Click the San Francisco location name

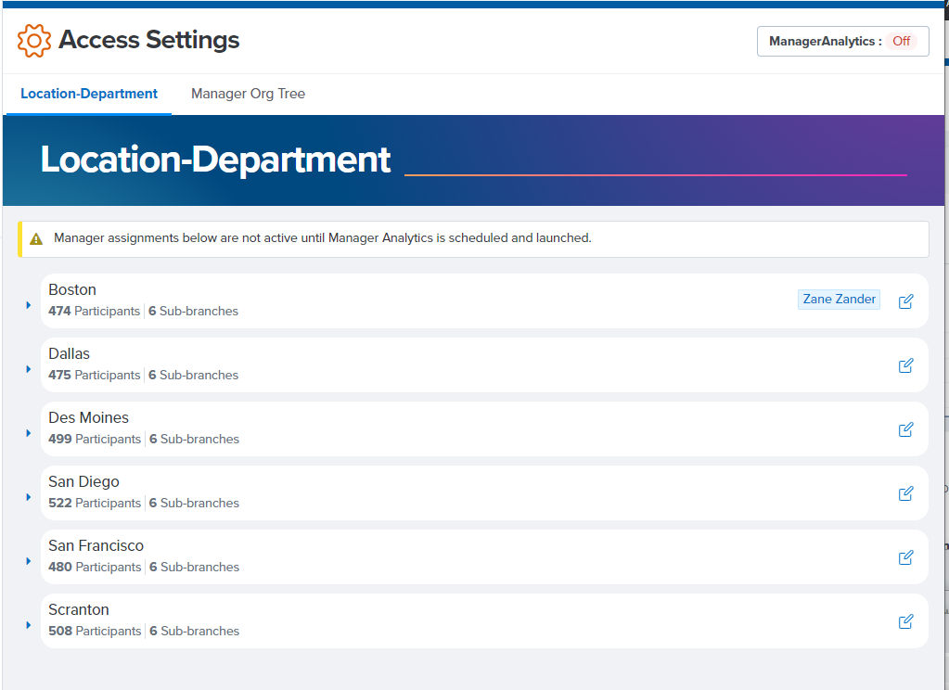[x=96, y=546]
